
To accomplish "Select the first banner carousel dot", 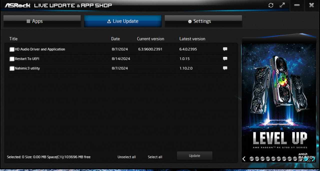I will tap(251, 159).
